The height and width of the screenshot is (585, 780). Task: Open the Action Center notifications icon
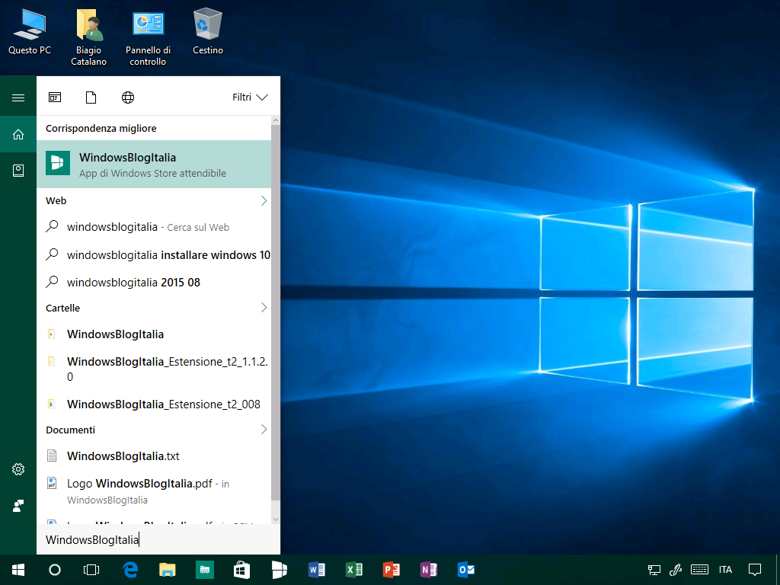[x=755, y=570]
